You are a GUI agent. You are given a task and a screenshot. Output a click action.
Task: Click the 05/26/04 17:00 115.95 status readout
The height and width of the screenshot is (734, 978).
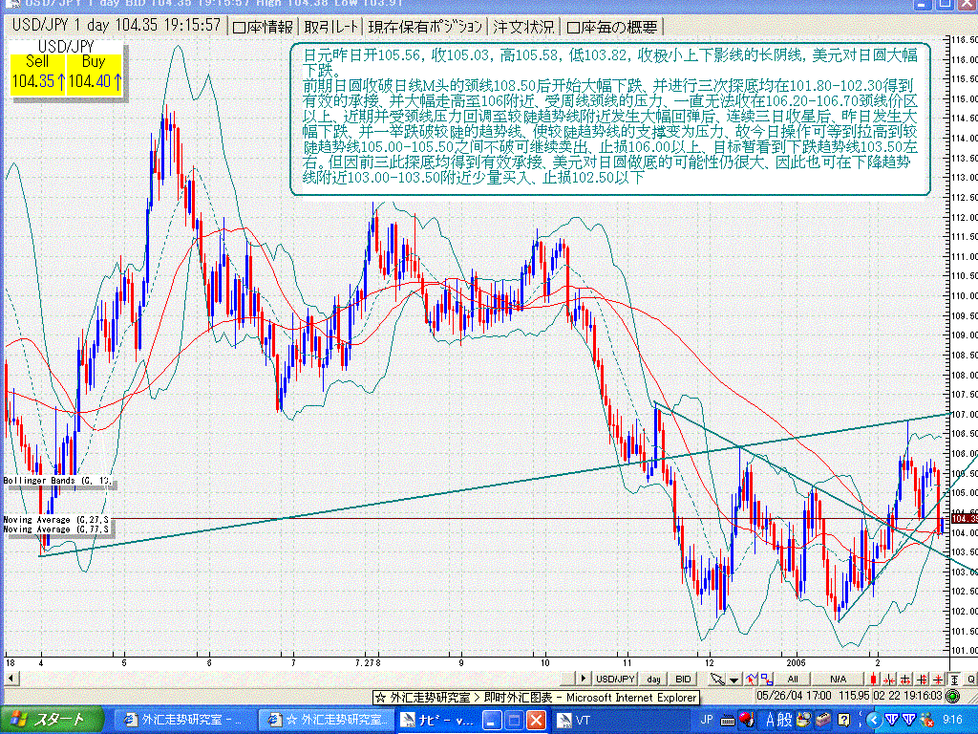click(813, 696)
